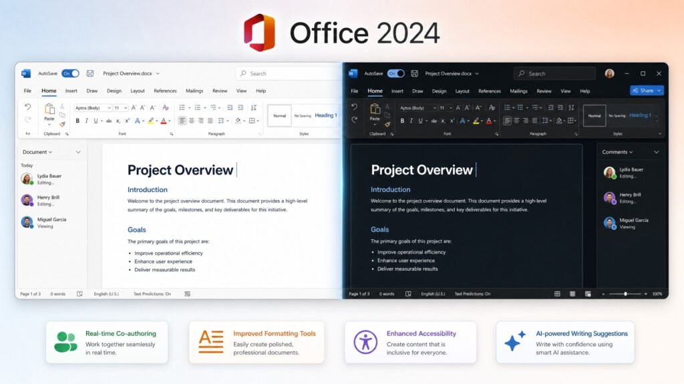This screenshot has height=384, width=684.
Task: Click Clear Formatting in the light window
Action: coord(166,107)
